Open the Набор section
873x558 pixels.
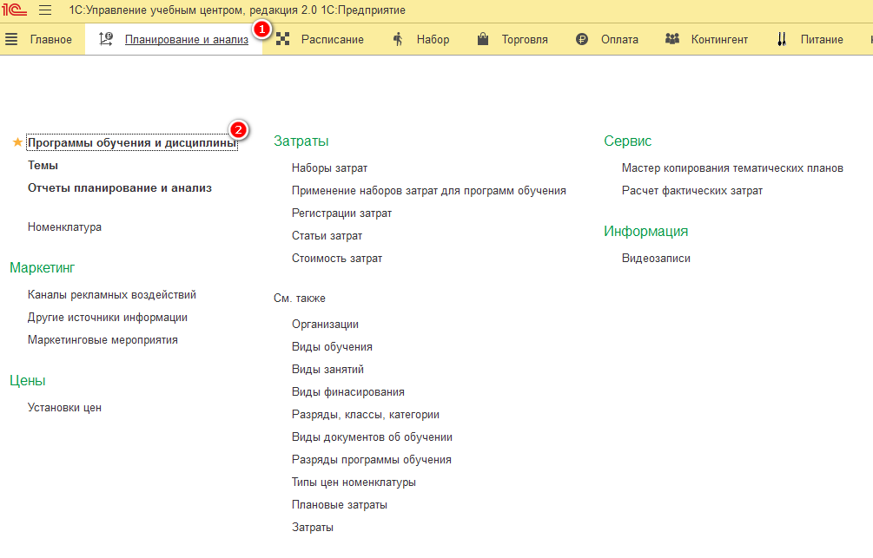pos(433,40)
